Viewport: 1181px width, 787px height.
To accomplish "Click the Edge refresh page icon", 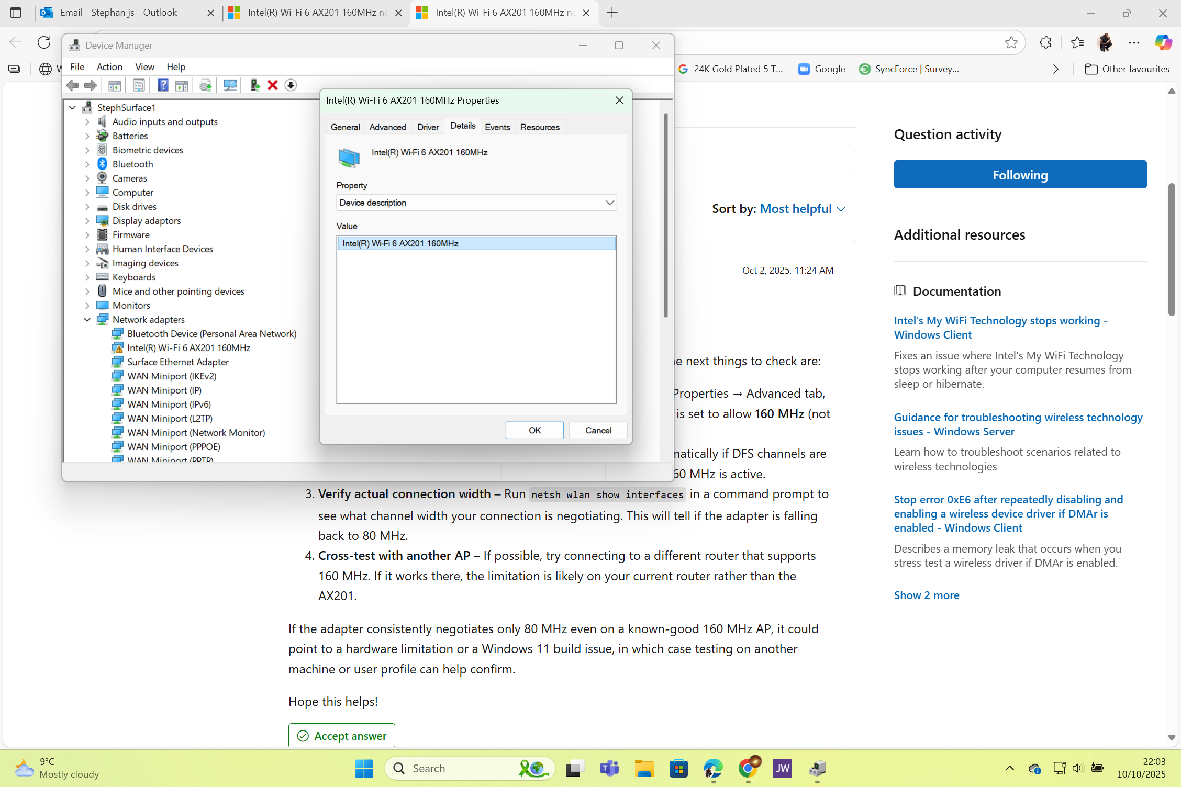I will coord(44,42).
